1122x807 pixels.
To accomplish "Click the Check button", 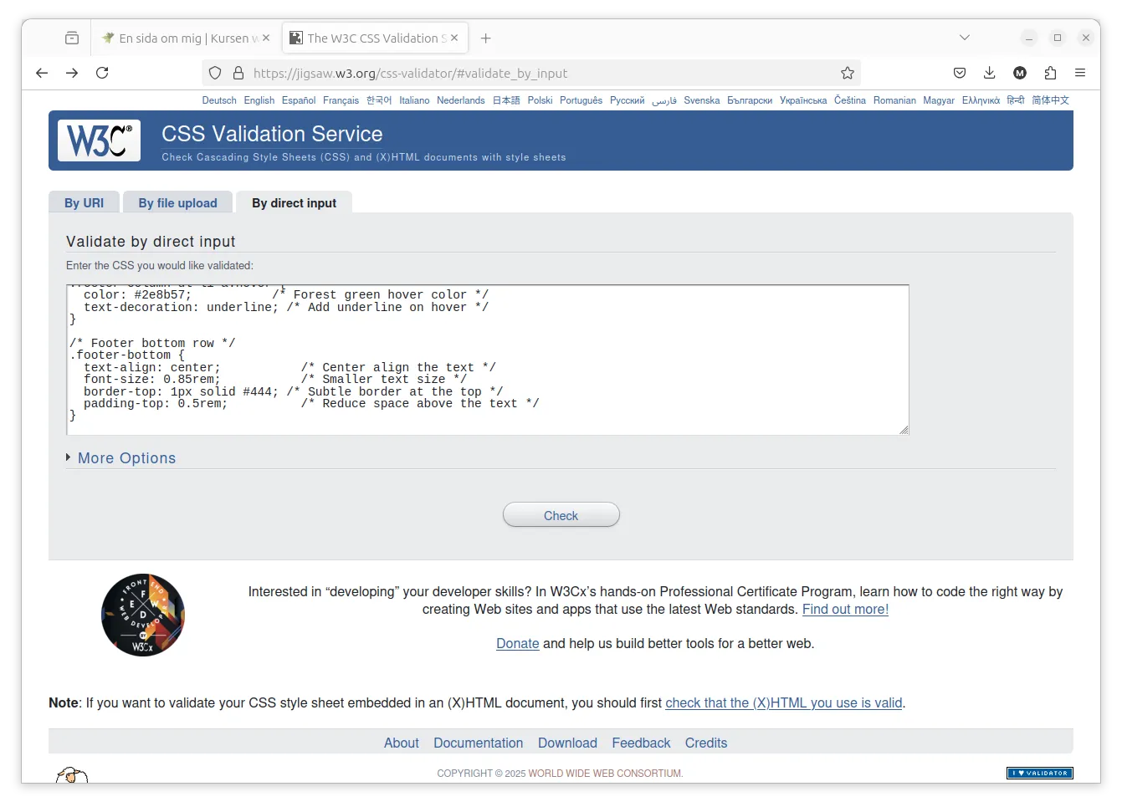I will pos(561,515).
